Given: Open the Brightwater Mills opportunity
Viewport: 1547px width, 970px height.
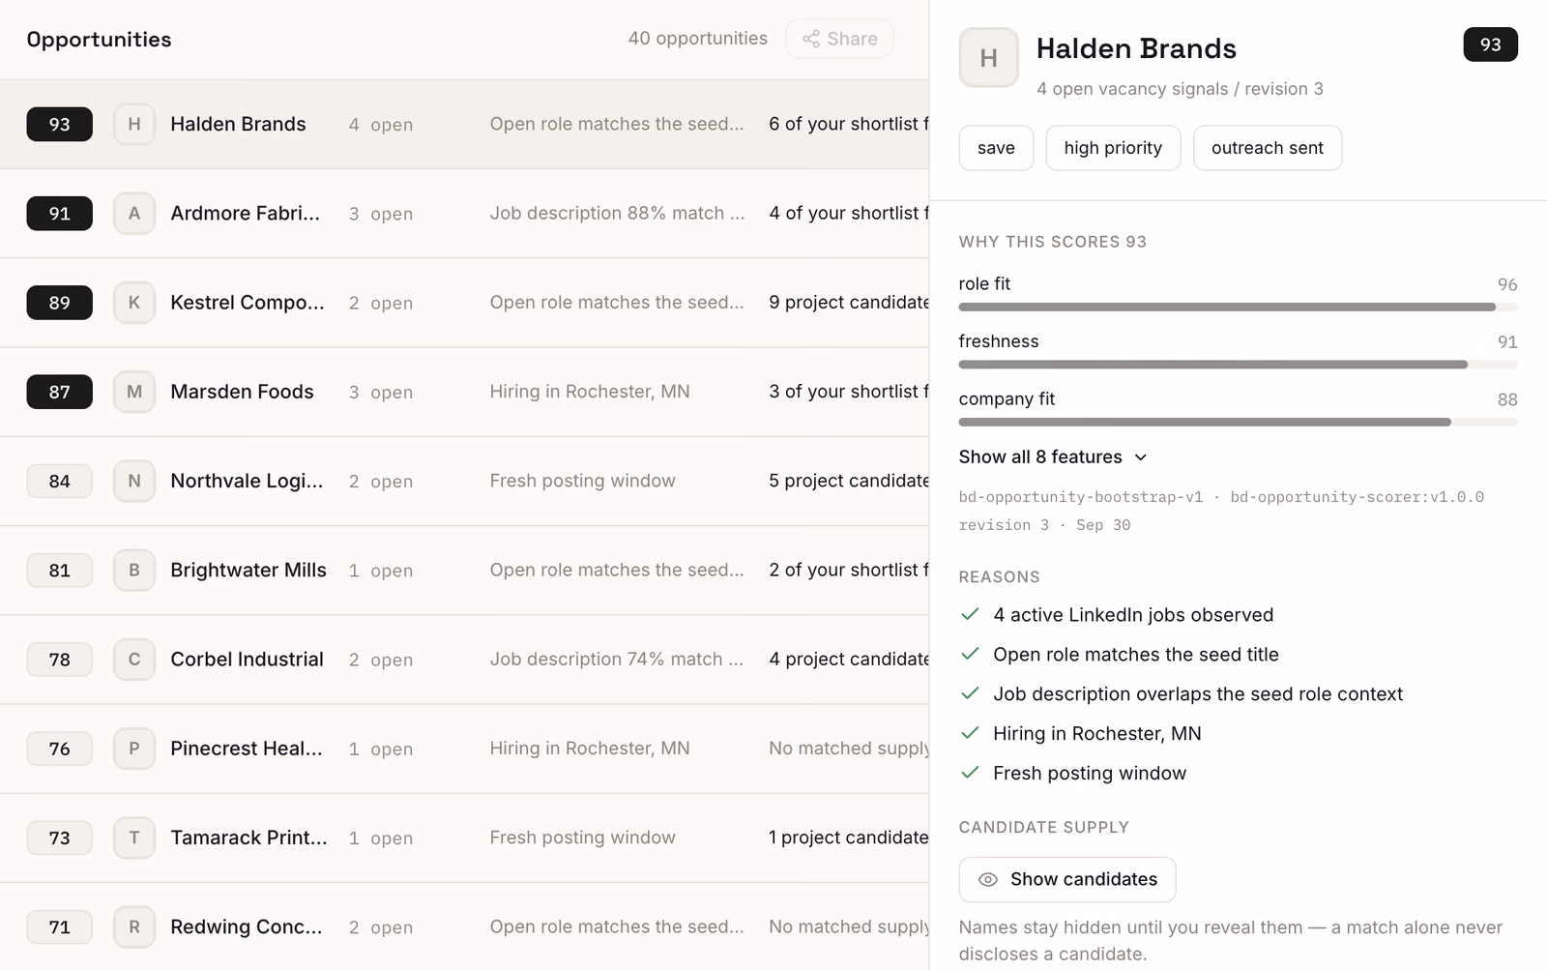Looking at the screenshot, I should pos(464,571).
